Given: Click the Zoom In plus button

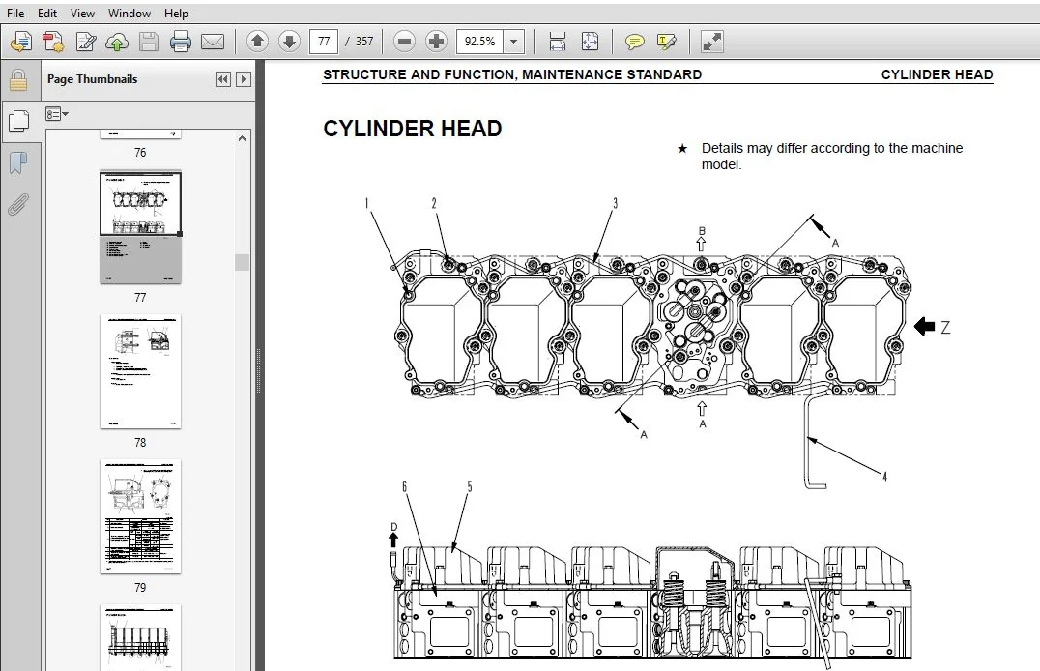Looking at the screenshot, I should (436, 42).
